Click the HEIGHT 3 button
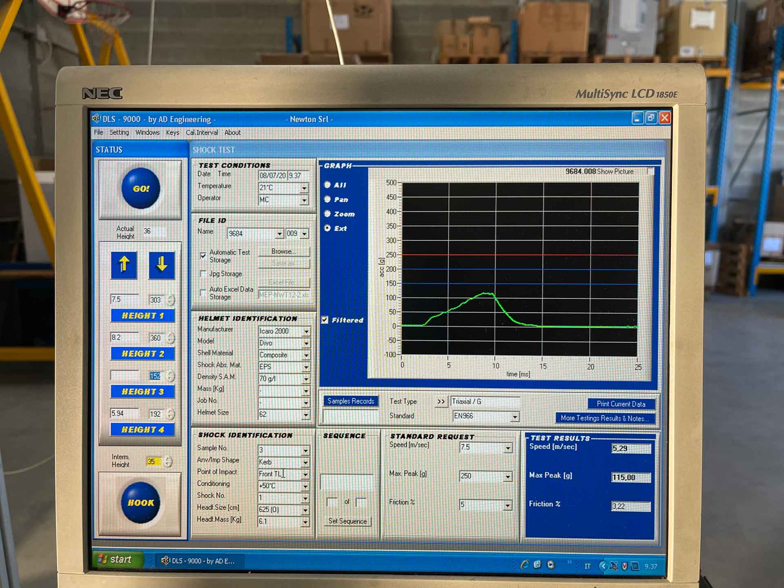This screenshot has height=588, width=784. (x=143, y=392)
